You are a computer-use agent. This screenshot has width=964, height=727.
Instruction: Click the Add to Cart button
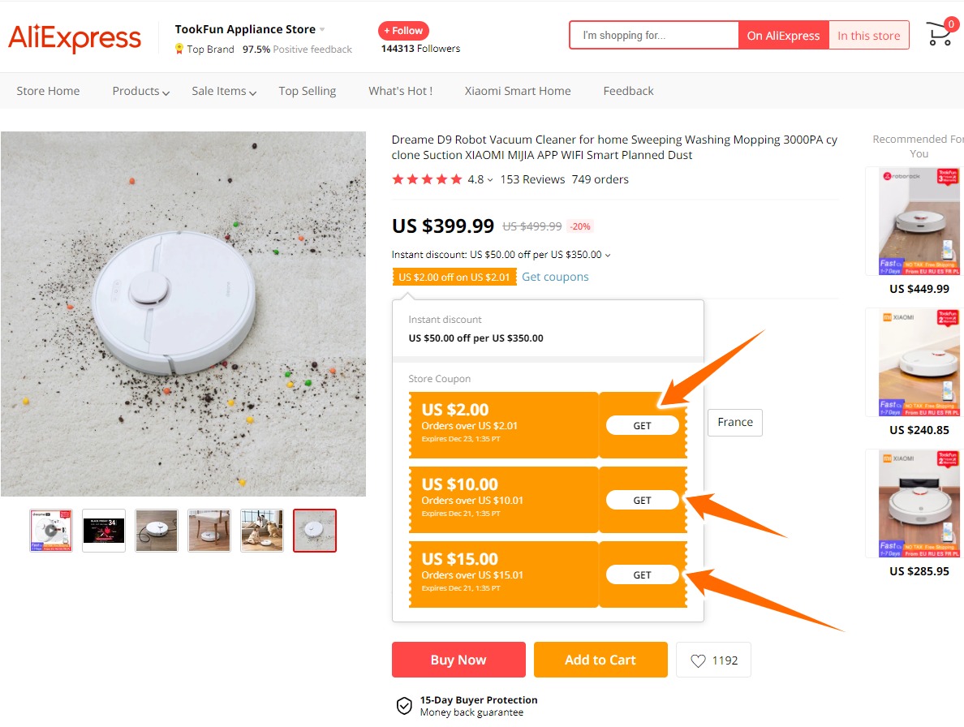click(x=600, y=660)
